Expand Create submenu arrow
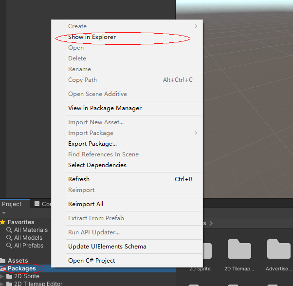Viewport: 293px width, 286px height. (x=196, y=26)
